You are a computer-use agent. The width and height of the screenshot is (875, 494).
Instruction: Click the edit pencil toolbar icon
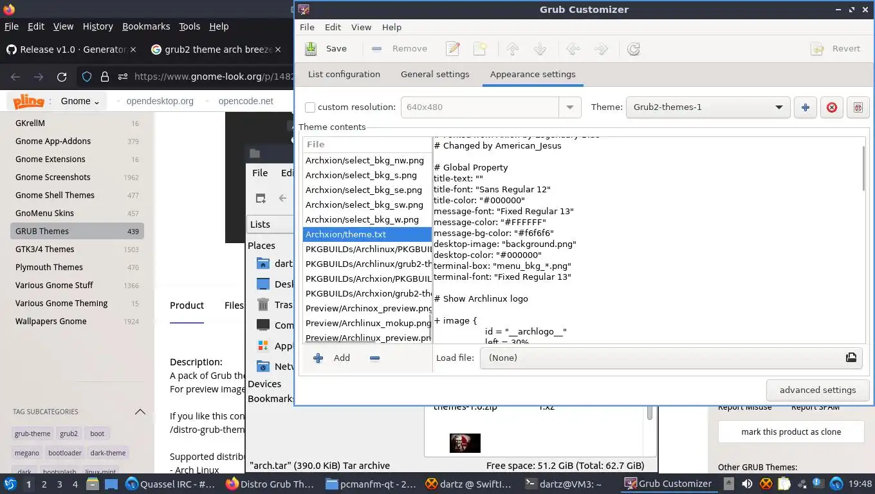(453, 49)
